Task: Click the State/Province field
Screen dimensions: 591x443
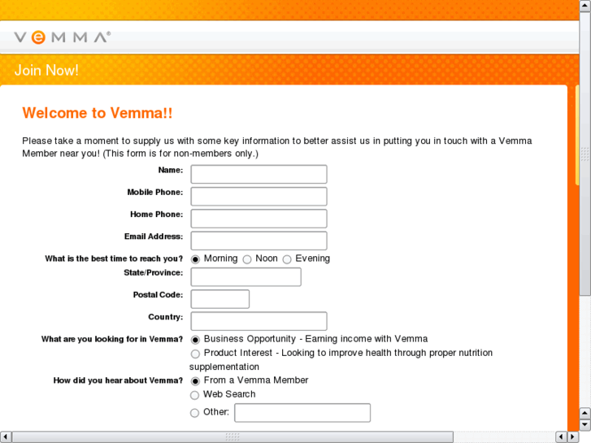Action: tap(246, 276)
